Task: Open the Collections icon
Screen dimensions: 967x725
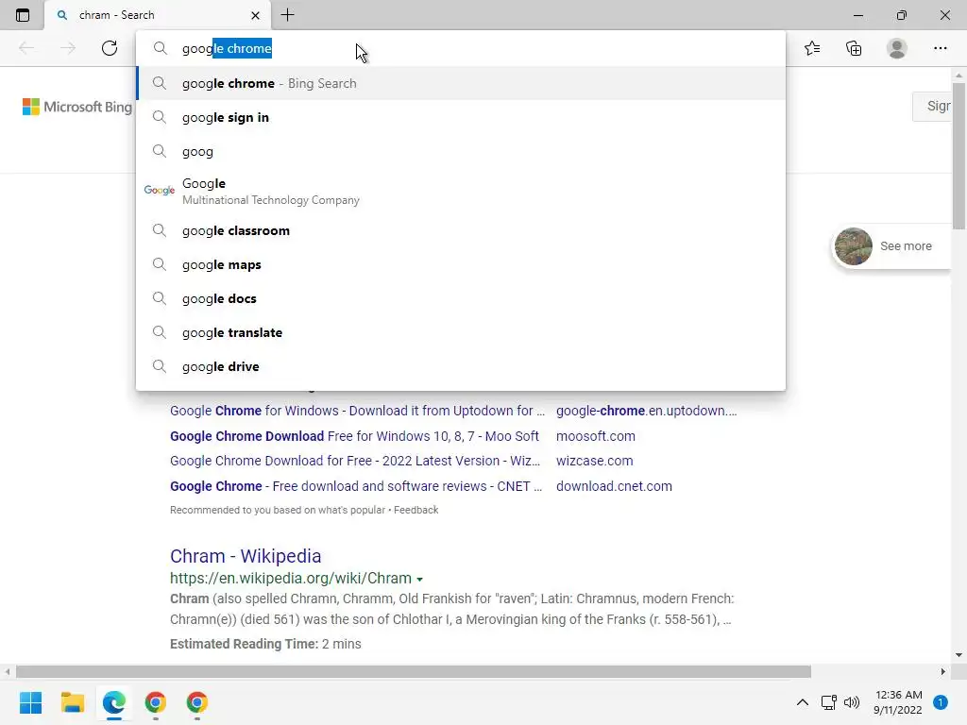Action: point(854,48)
